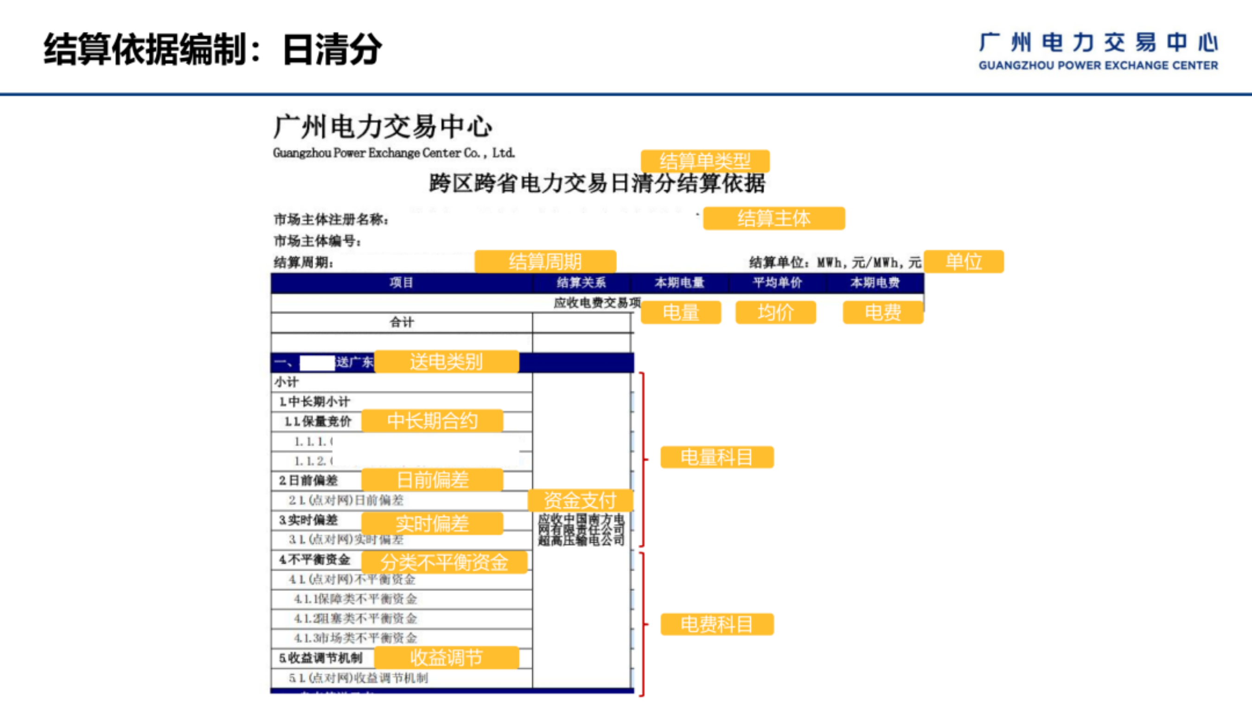This screenshot has width=1252, height=705.
Task: Click the orange '结算单类型' label
Action: click(x=705, y=161)
